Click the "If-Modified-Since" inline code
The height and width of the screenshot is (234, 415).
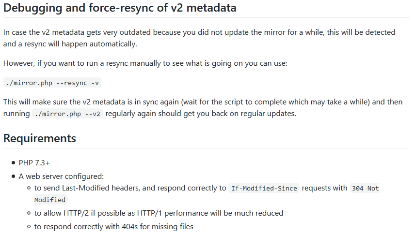click(x=264, y=189)
